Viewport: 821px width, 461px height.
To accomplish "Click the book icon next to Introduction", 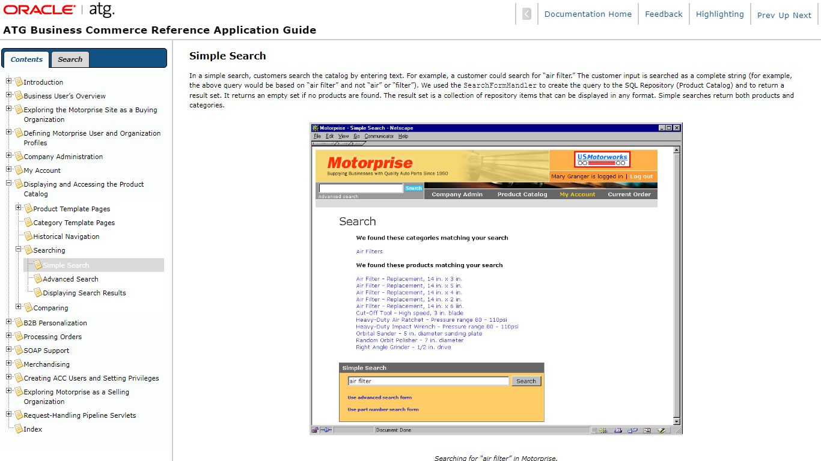I will click(x=19, y=82).
